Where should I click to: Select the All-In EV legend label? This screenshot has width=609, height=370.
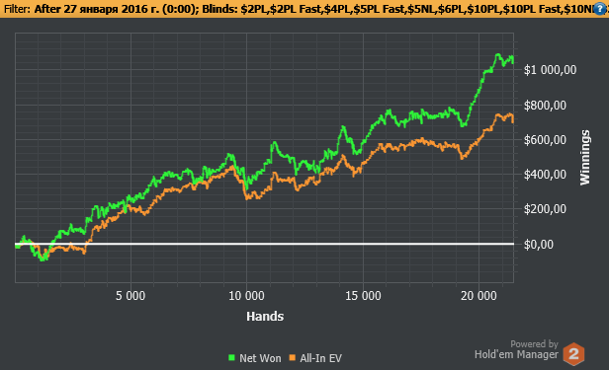tap(320, 358)
